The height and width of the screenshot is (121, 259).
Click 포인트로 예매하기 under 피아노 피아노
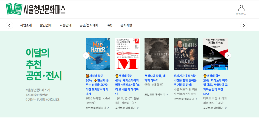(x=213, y=108)
